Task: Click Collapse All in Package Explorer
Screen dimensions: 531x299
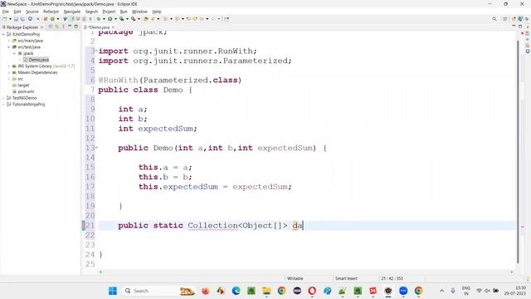Action: pyautogui.click(x=51, y=27)
